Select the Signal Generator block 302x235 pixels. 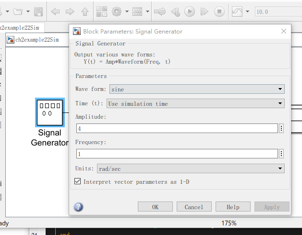(x=50, y=112)
